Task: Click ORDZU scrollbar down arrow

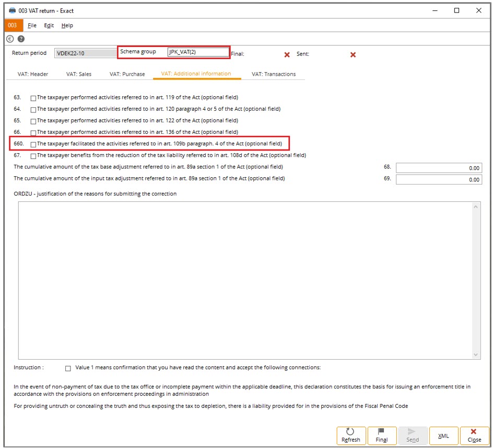Action: 476,355
